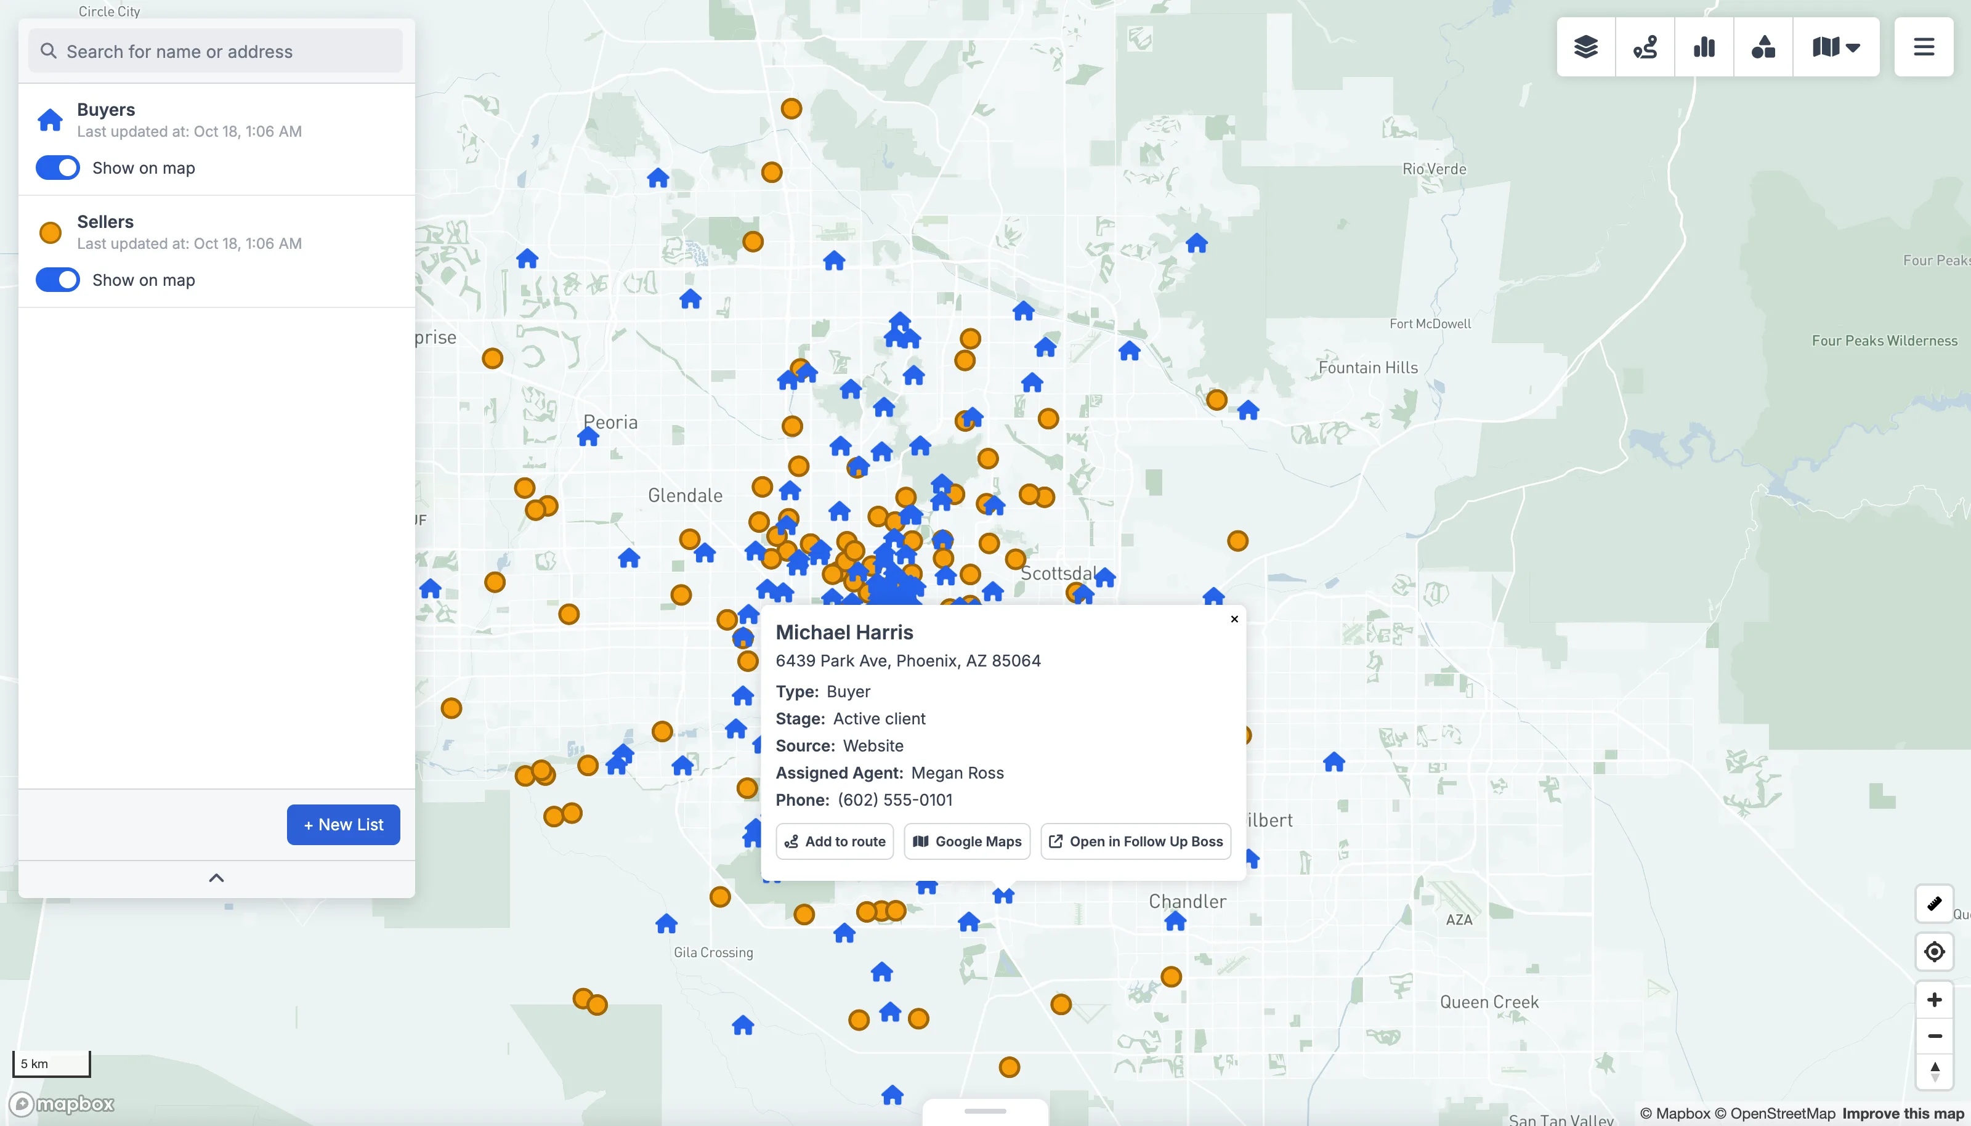1971x1126 pixels.
Task: Click the Improve this map link
Action: 1903,1114
